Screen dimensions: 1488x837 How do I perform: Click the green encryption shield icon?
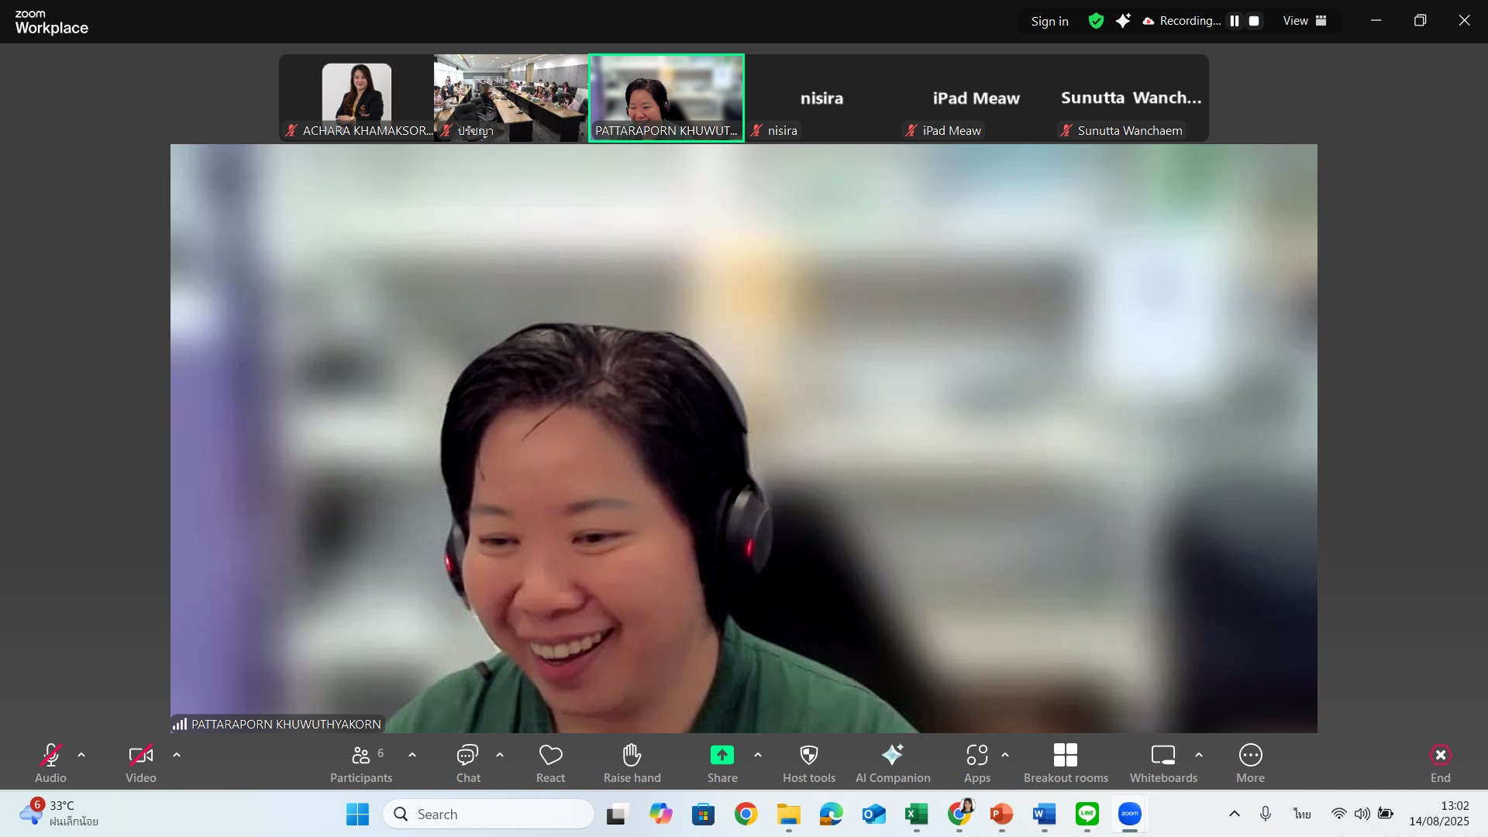(x=1095, y=21)
